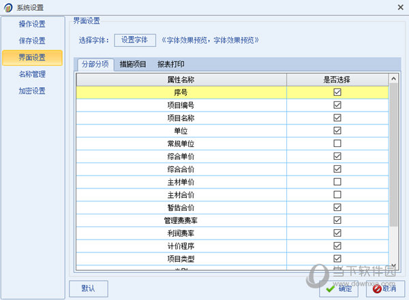This screenshot has width=409, height=300.
Task: Open the 操作设置 section
Action: (x=32, y=24)
